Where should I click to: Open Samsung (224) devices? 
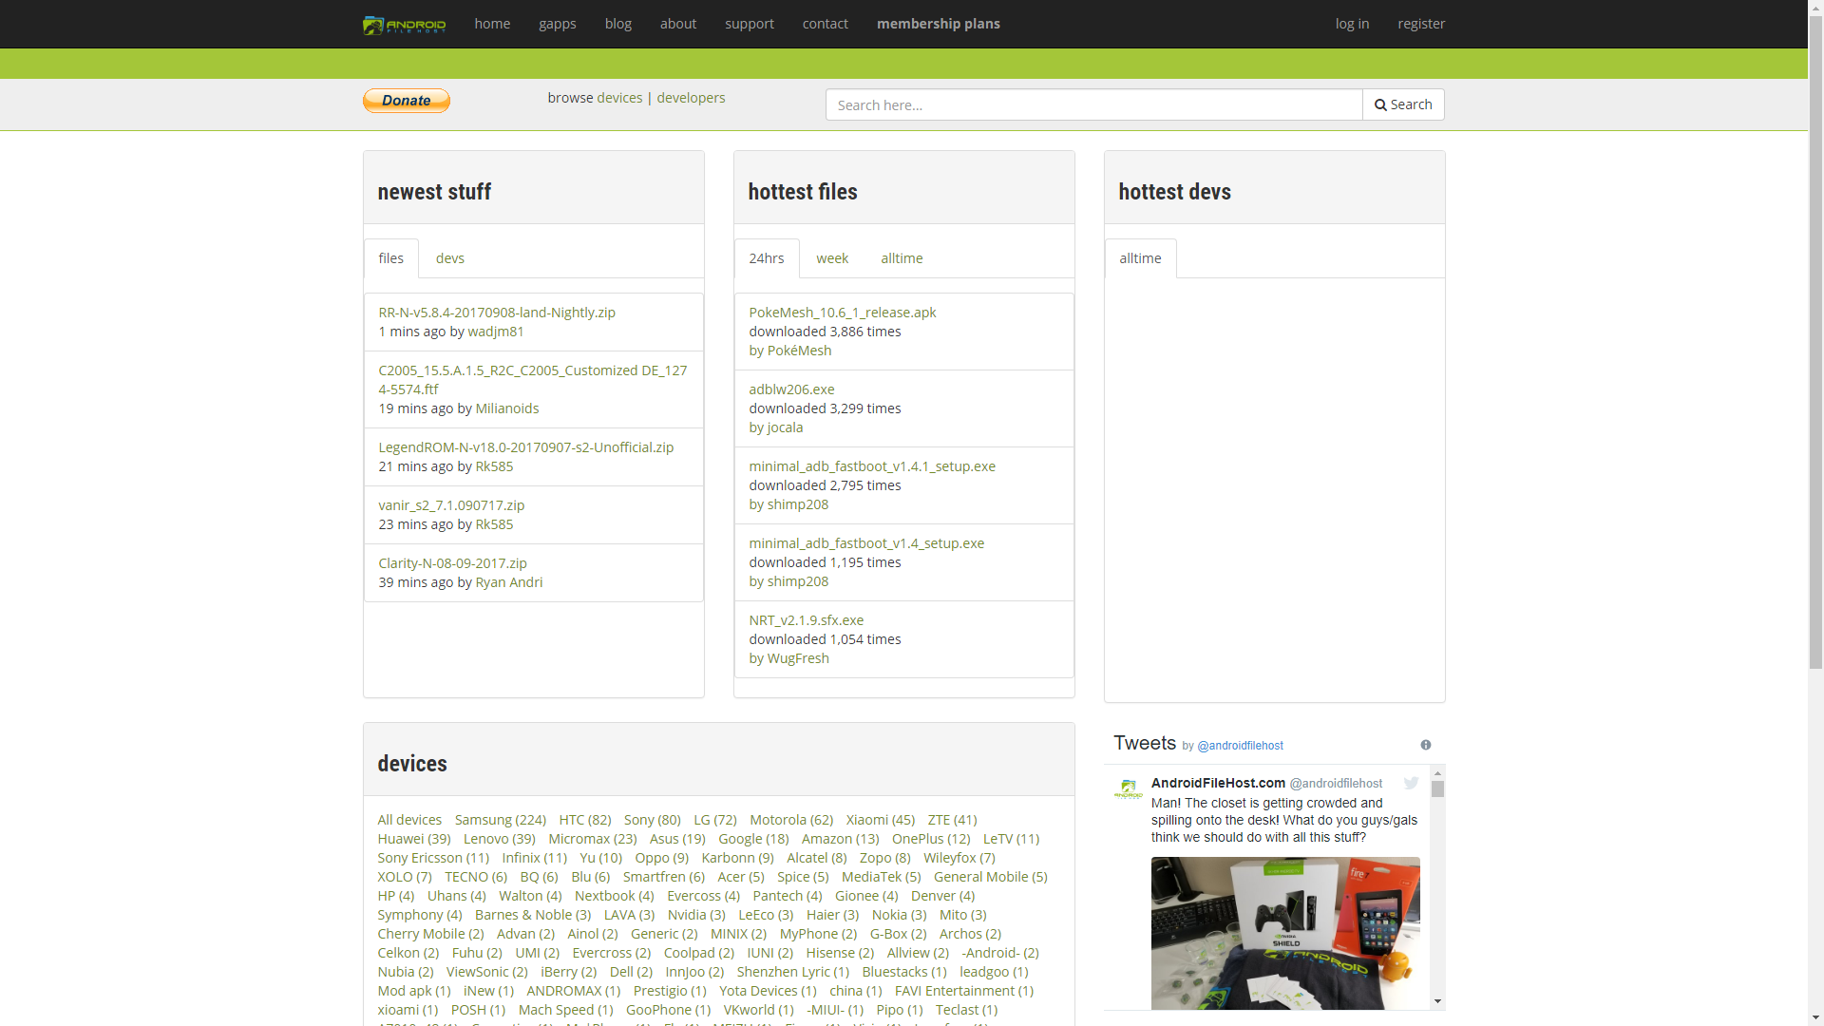tap(501, 820)
